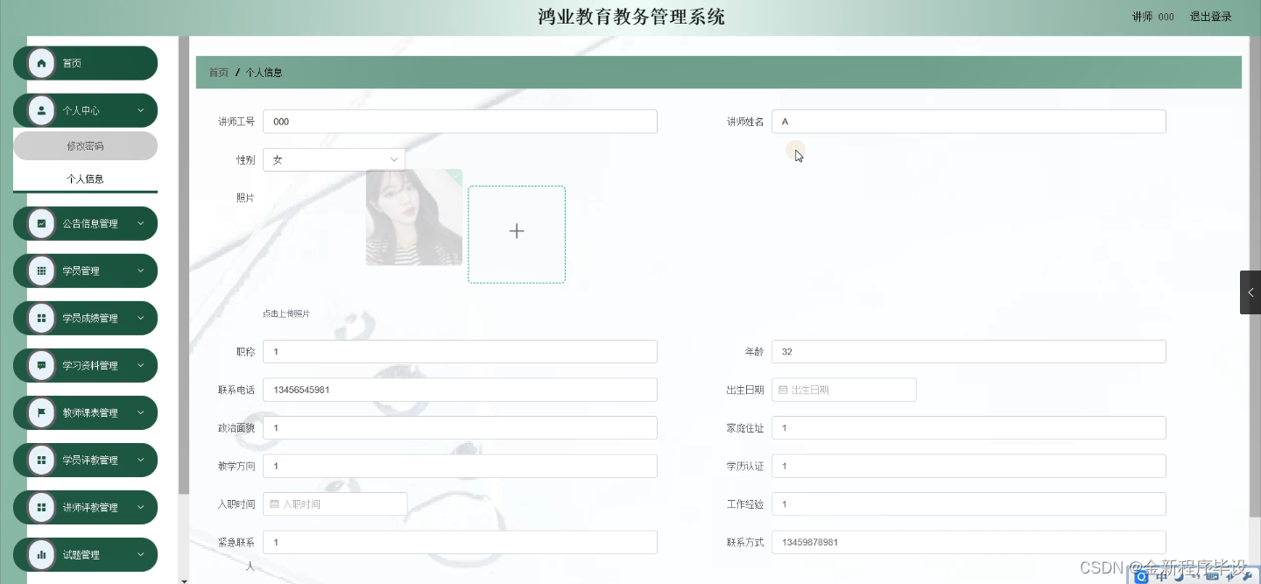Expand the 学员管理 chevron
The image size is (1261, 584).
coord(141,271)
